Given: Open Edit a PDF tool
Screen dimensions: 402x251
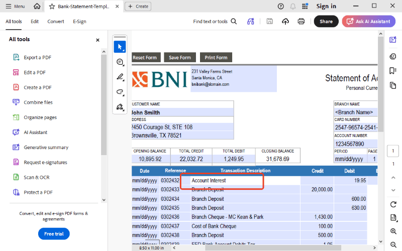Looking at the screenshot, I should pyautogui.click(x=29, y=72).
